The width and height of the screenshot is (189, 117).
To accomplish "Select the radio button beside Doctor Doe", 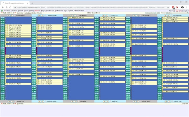I will coord(172,15).
